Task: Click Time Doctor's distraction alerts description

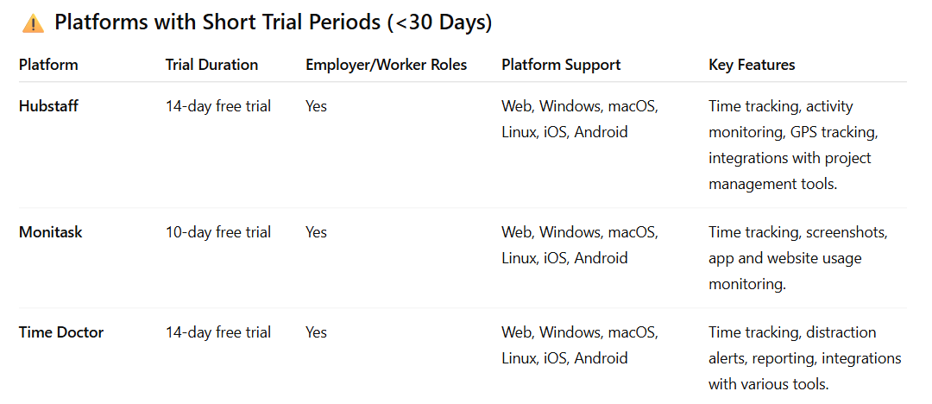Action: click(x=805, y=358)
